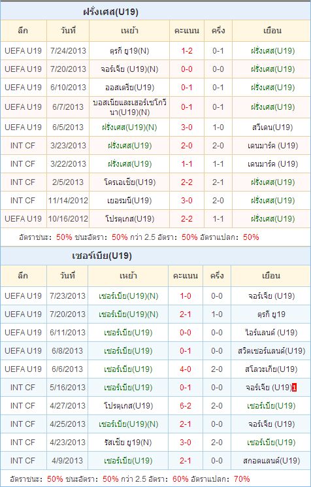Open สวีเดน(U19) away team
This screenshot has height=487, width=311.
(273, 127)
